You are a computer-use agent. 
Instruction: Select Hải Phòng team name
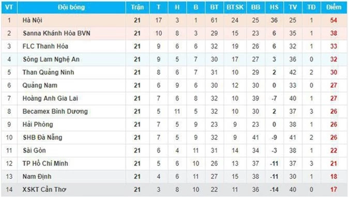coord(38,125)
